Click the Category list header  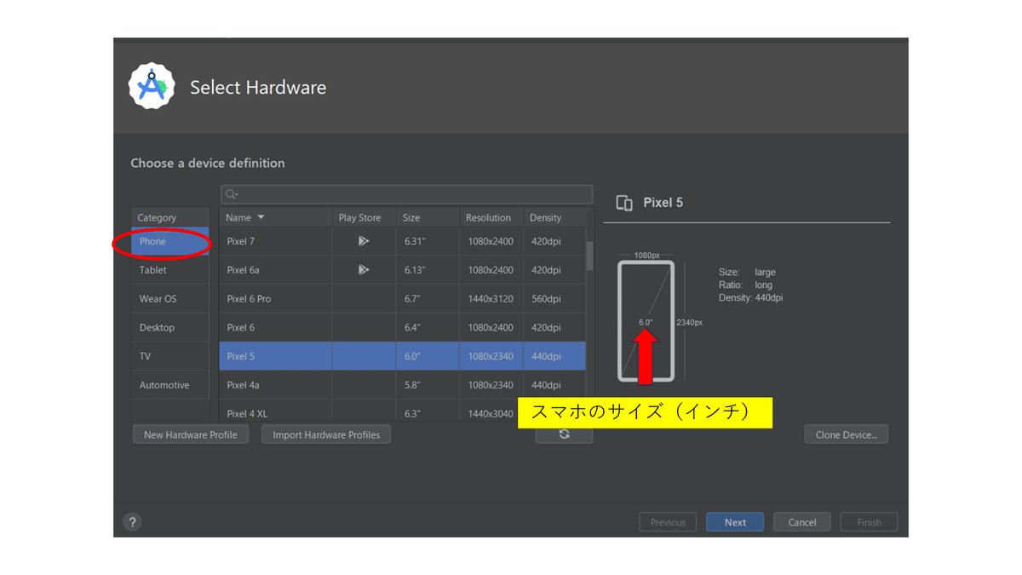click(170, 217)
